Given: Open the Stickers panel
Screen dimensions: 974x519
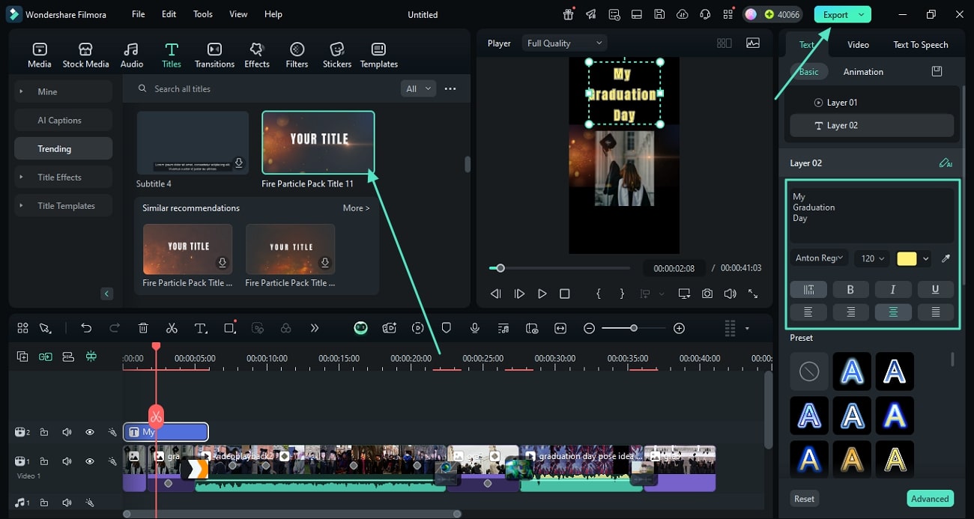Looking at the screenshot, I should point(337,55).
